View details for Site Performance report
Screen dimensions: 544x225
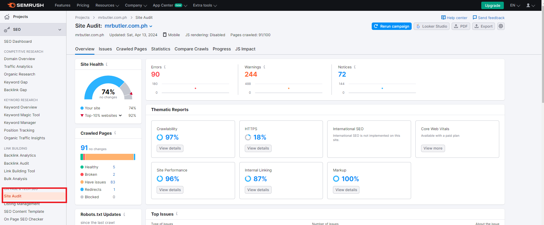[x=170, y=190]
